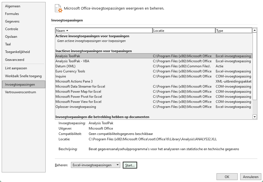Open the Opslaan options category

pos(23,37)
